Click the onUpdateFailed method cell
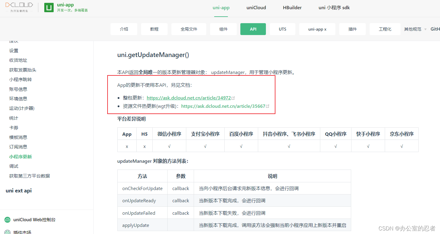This screenshot has height=234, width=440. click(142, 213)
